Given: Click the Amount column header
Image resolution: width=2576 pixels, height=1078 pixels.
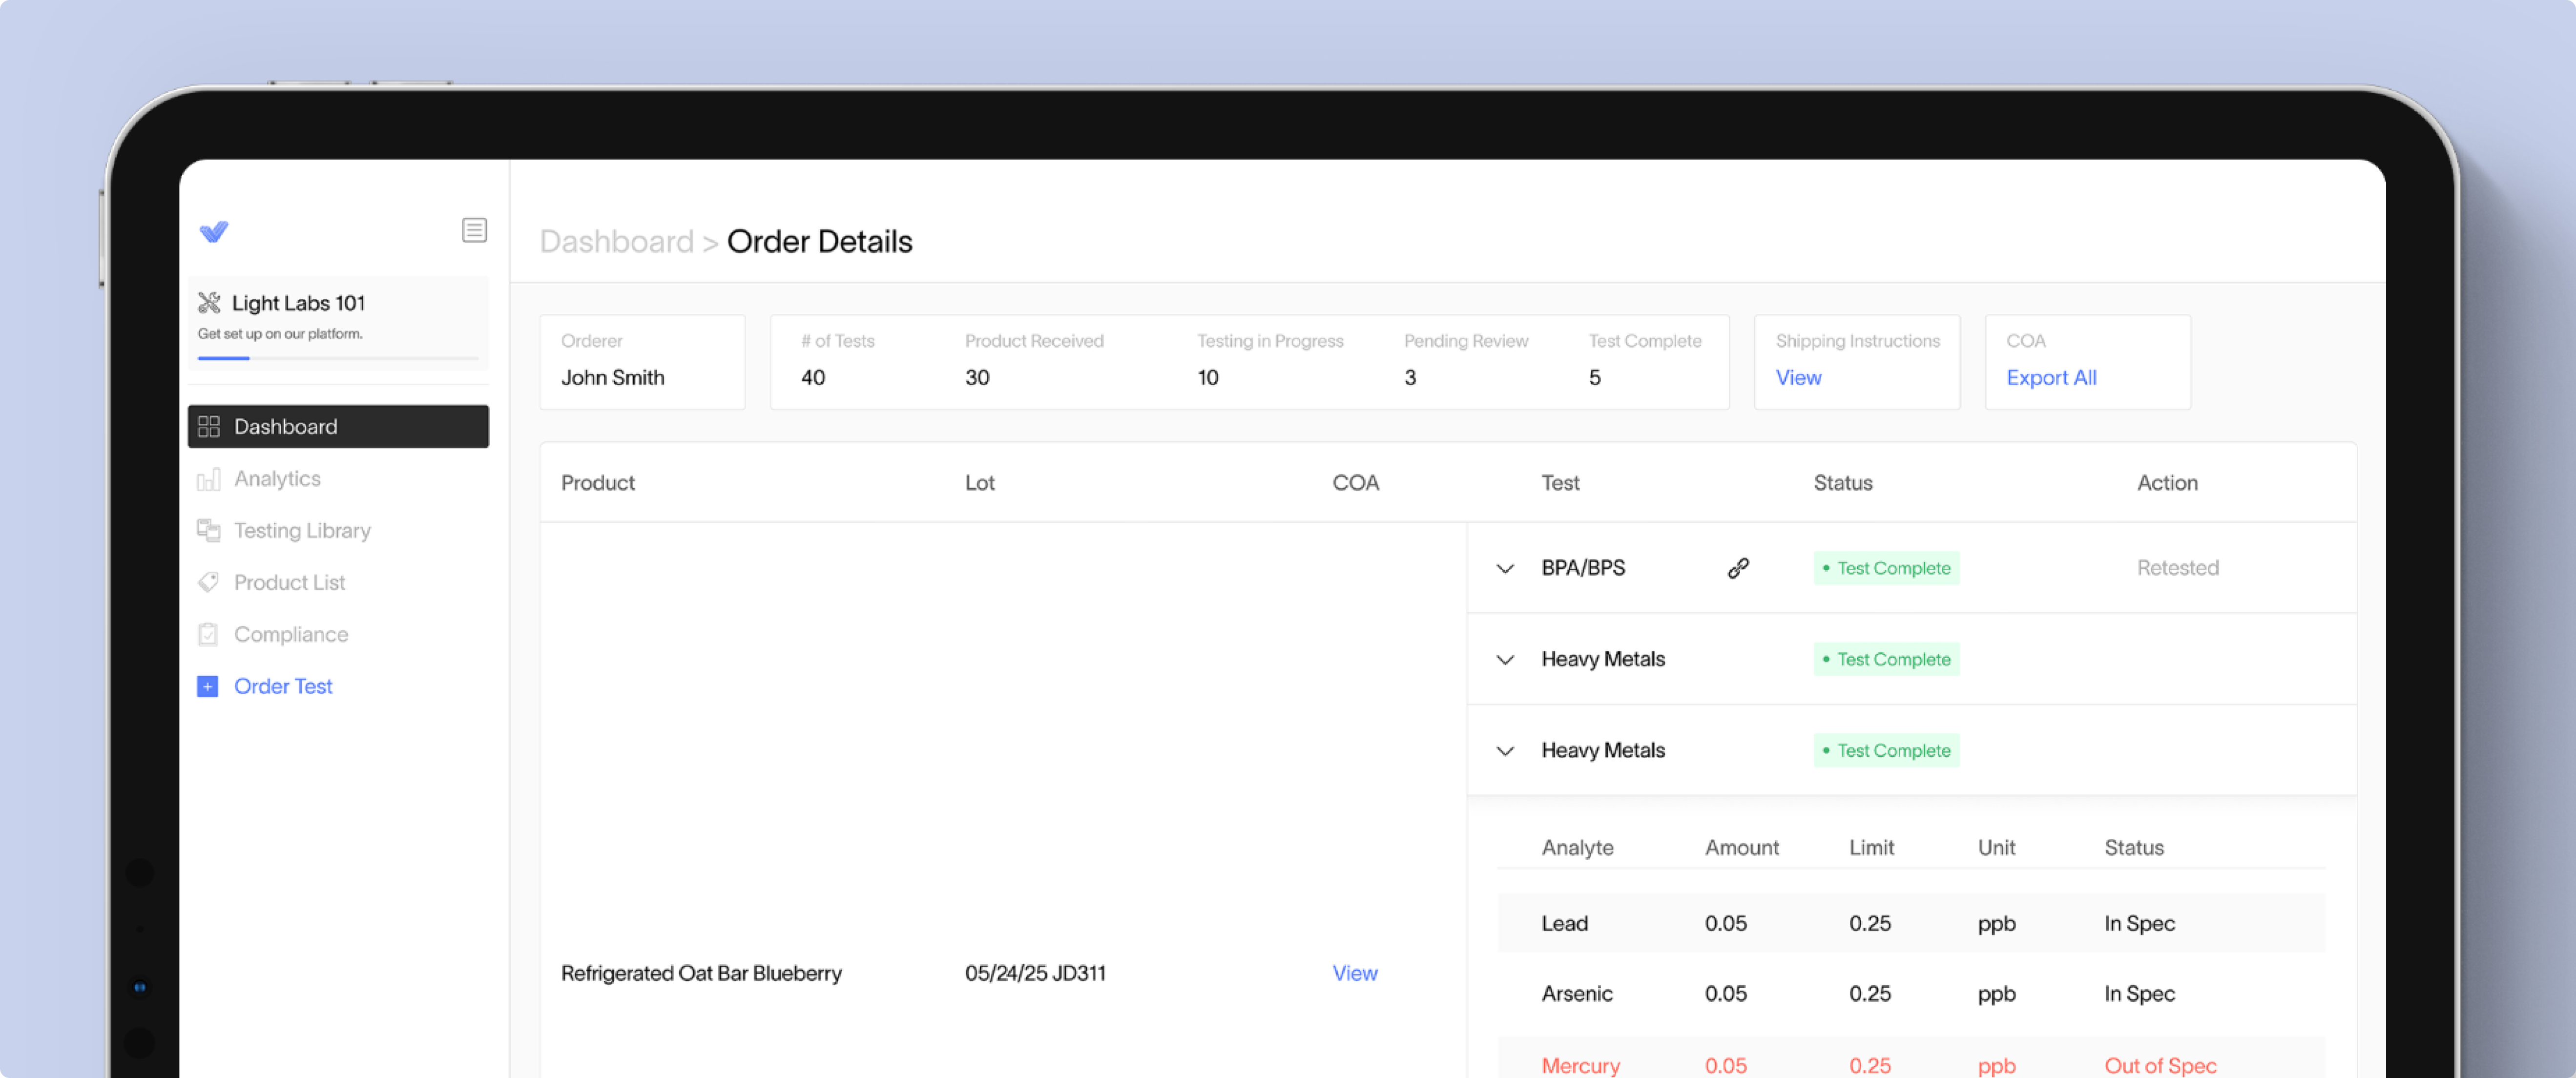Looking at the screenshot, I should (x=1741, y=848).
